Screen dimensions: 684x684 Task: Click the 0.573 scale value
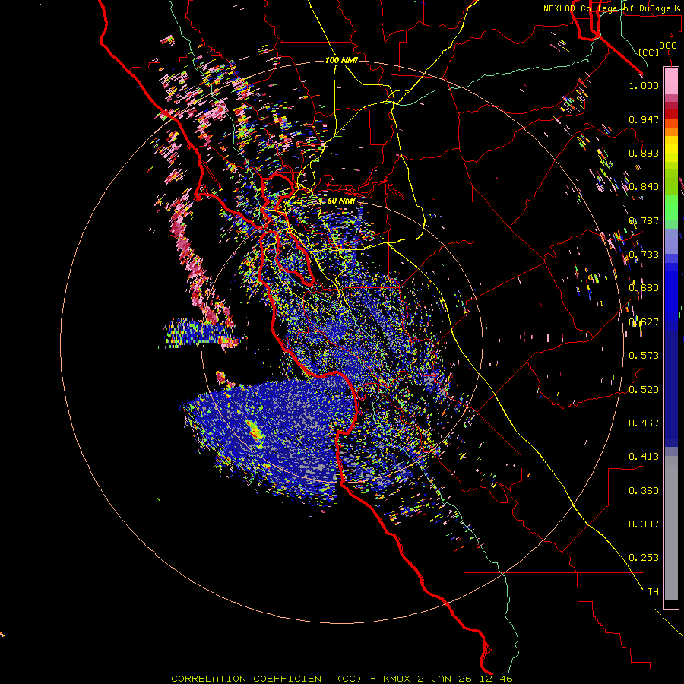644,356
